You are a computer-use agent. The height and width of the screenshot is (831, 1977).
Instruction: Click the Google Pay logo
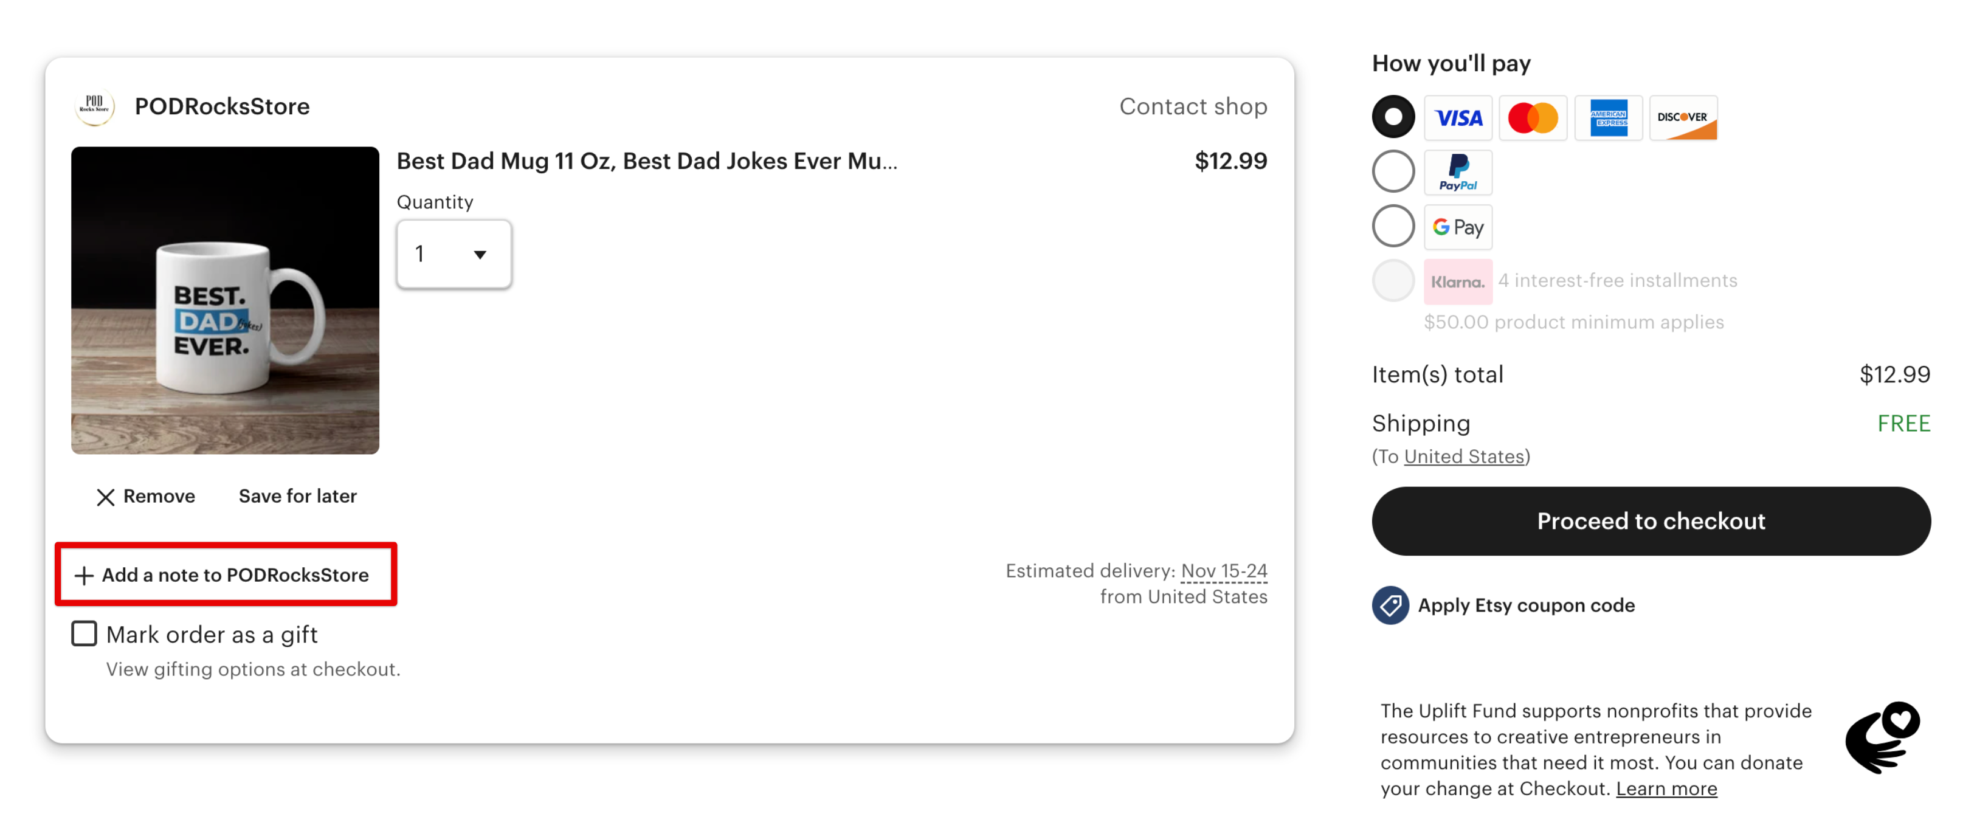click(1458, 227)
